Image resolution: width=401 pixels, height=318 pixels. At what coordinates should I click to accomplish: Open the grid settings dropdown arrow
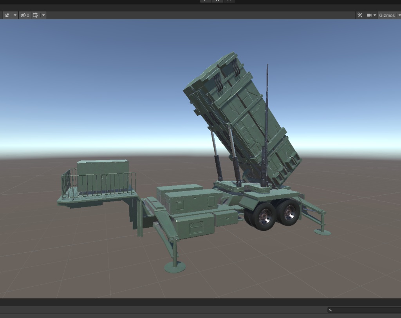(x=43, y=15)
